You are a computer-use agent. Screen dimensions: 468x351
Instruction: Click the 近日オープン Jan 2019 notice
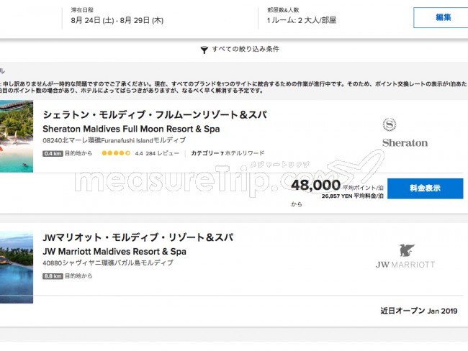[418, 311]
